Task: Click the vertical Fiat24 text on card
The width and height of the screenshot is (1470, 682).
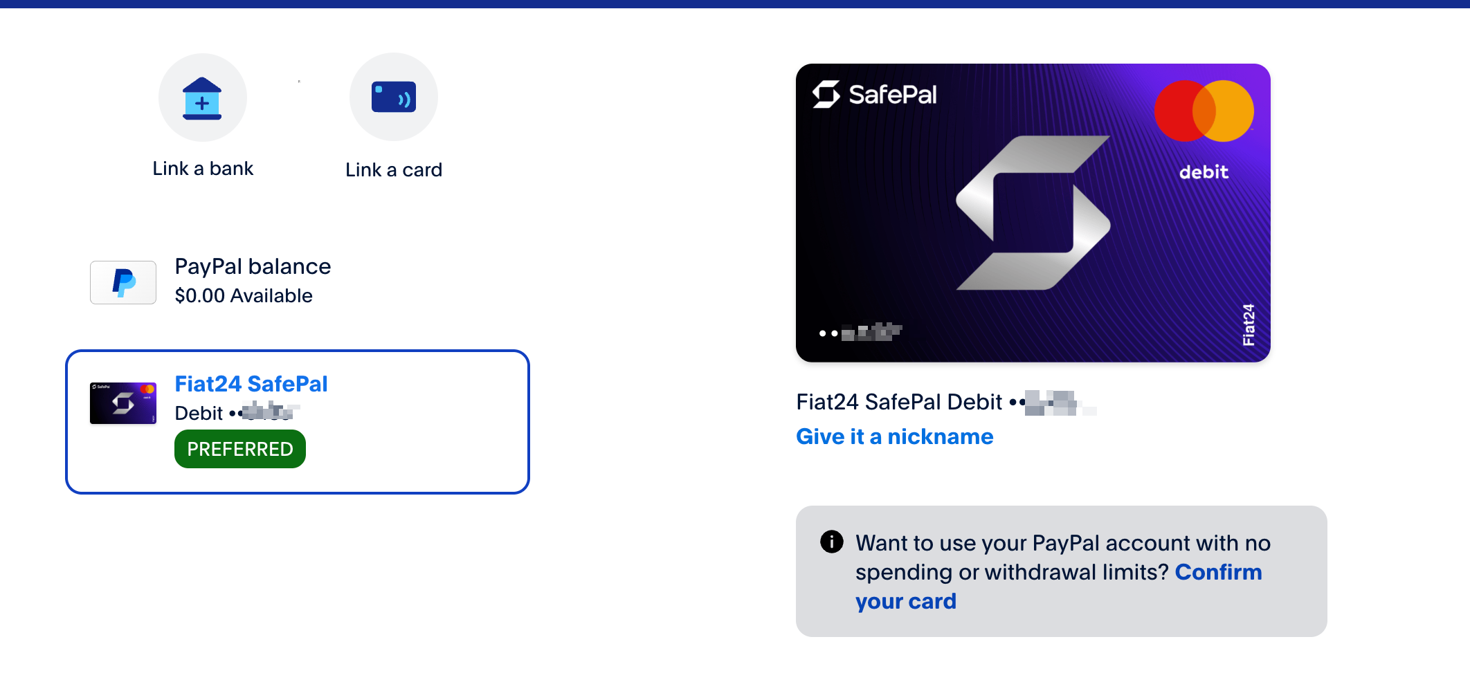Action: [1249, 324]
